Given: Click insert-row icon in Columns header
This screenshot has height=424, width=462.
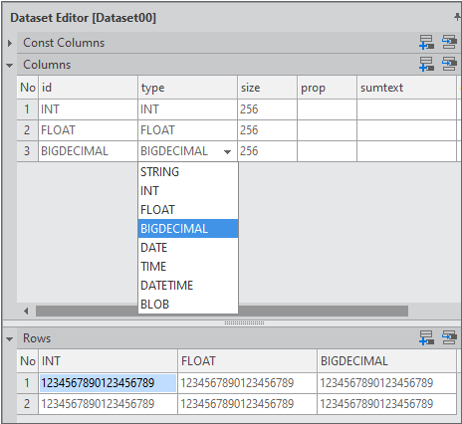Looking at the screenshot, I should 449,64.
